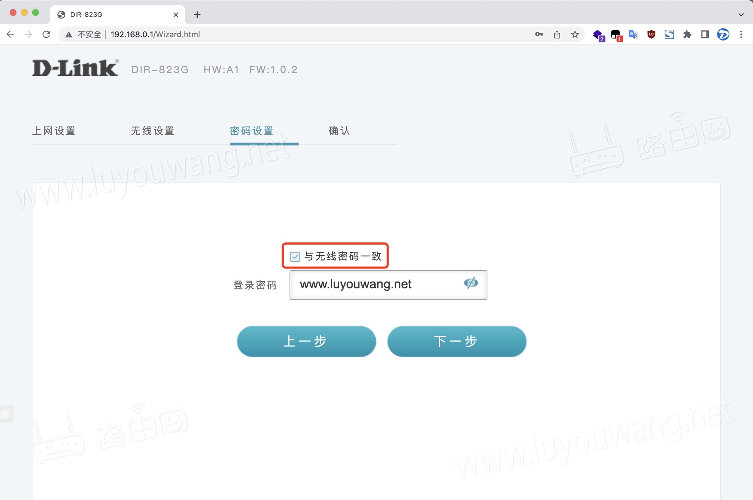Switch to the 确认 tab

click(x=338, y=131)
